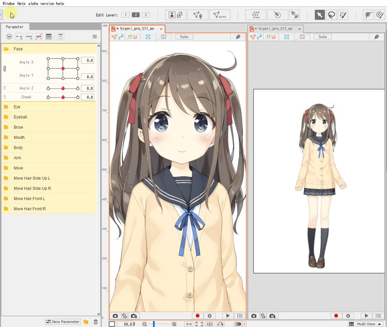Viewport: 387px width, 327px height.
Task: Click the zoom in magnifier icon
Action: [174, 324]
